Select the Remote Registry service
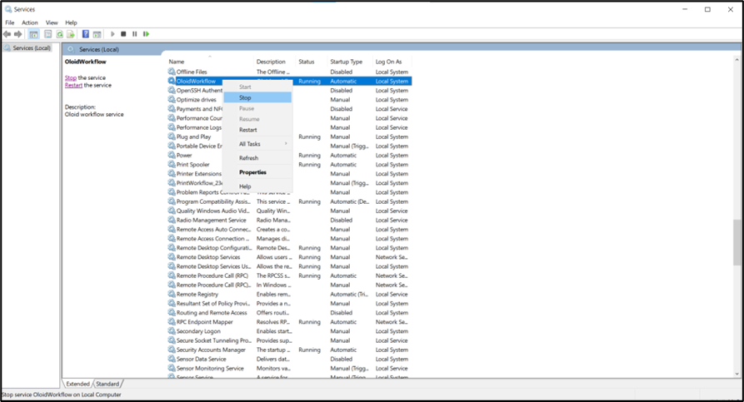Image resolution: width=744 pixels, height=402 pixels. (289, 294)
